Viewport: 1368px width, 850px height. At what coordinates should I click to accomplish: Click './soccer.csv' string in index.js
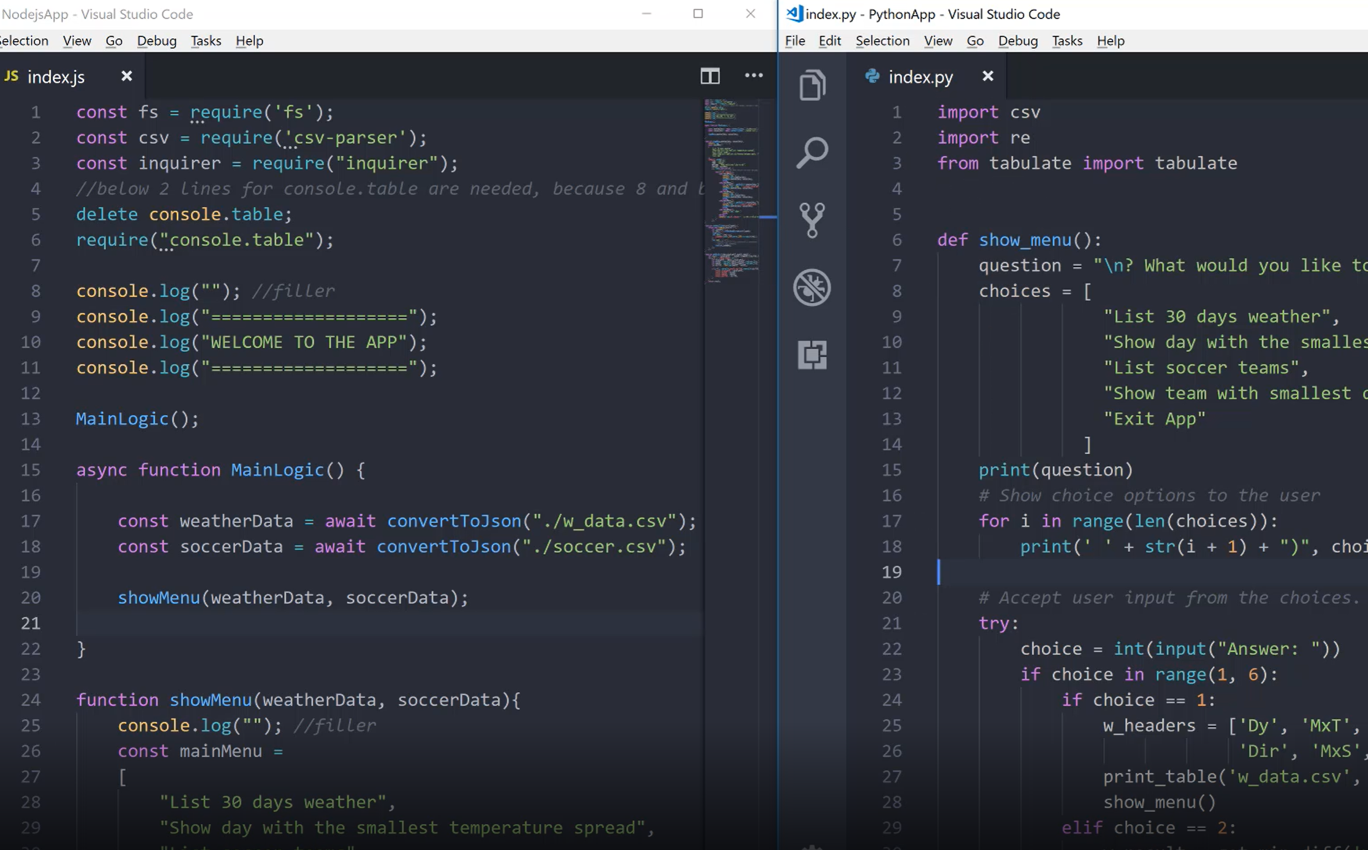pyautogui.click(x=594, y=546)
